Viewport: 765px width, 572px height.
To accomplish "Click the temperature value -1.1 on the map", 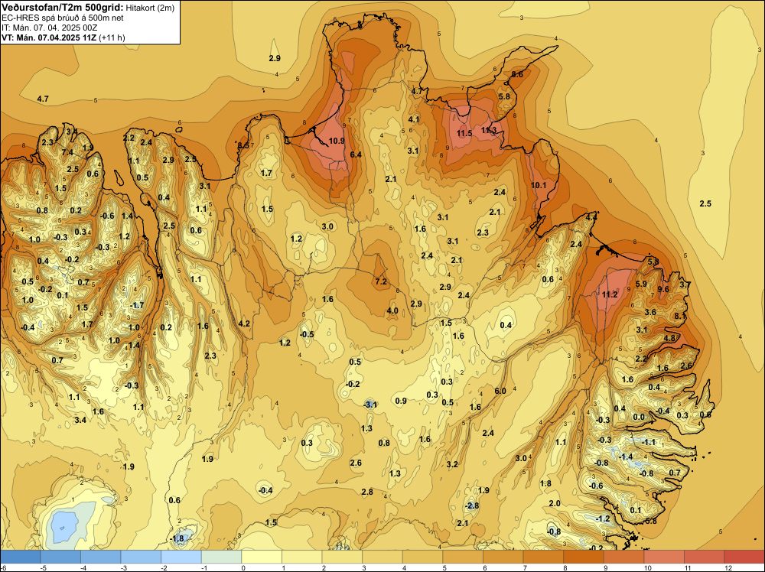I will coord(649,442).
